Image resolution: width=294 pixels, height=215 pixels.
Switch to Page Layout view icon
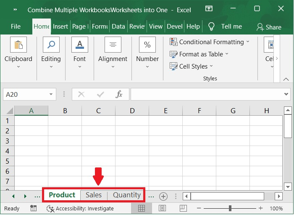pos(162,208)
